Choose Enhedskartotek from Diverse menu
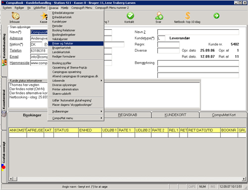Image resolution: width=248 pixels, height=190 pixels. pos(76,17)
